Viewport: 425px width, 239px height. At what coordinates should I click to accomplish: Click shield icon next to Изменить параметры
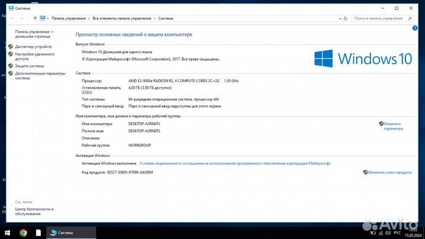[x=381, y=124]
